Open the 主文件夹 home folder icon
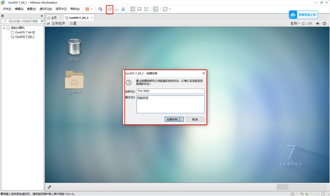The image size is (330, 196). pyautogui.click(x=74, y=82)
